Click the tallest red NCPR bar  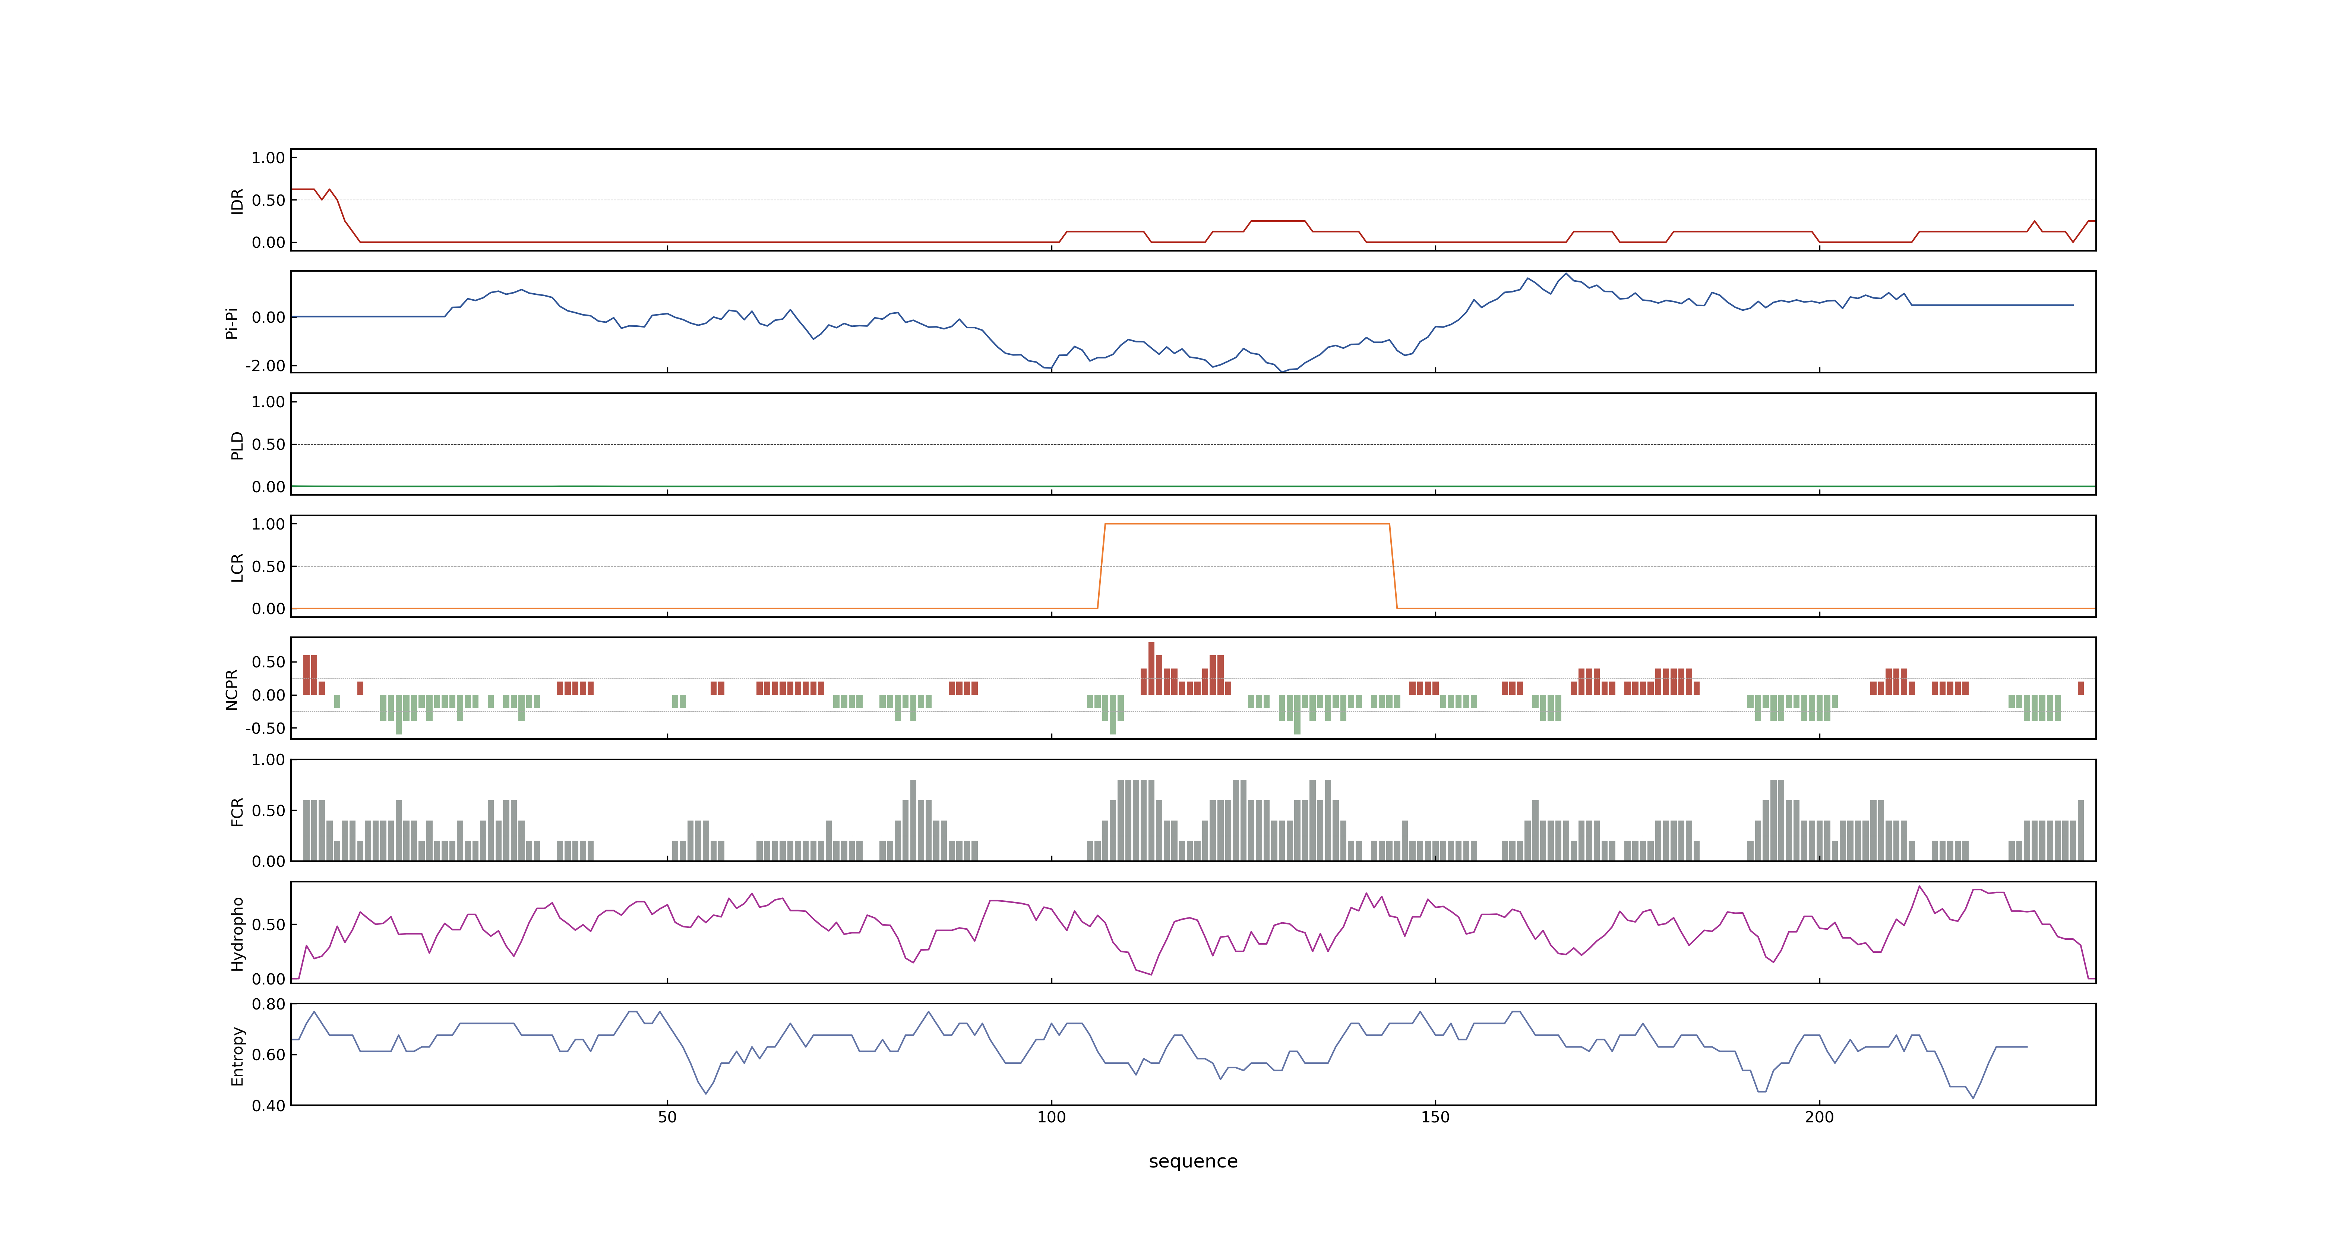pos(1151,669)
